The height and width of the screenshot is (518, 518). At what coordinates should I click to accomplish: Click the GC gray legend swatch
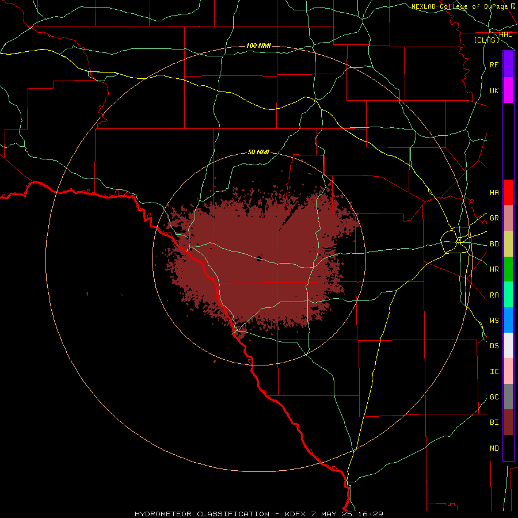[508, 397]
